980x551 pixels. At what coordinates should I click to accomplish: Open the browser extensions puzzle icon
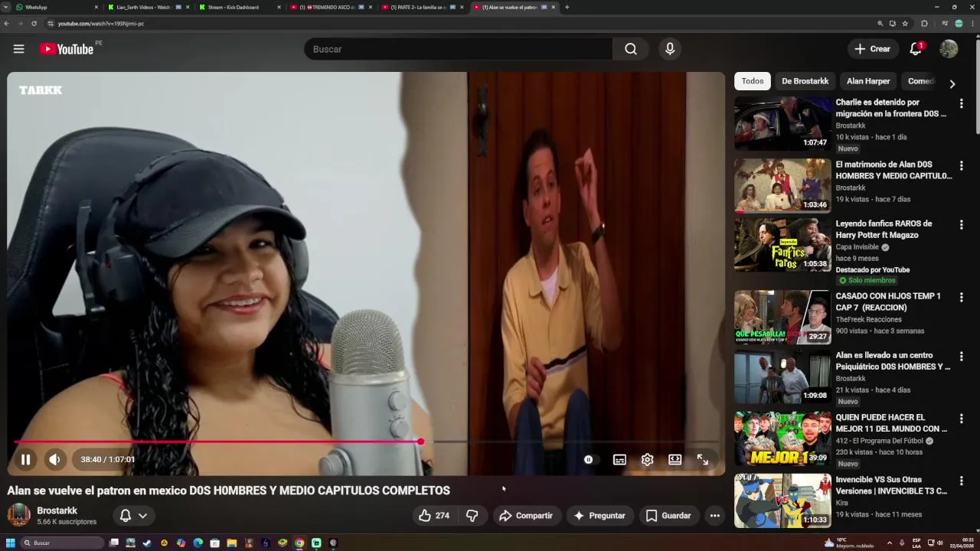pyautogui.click(x=924, y=24)
